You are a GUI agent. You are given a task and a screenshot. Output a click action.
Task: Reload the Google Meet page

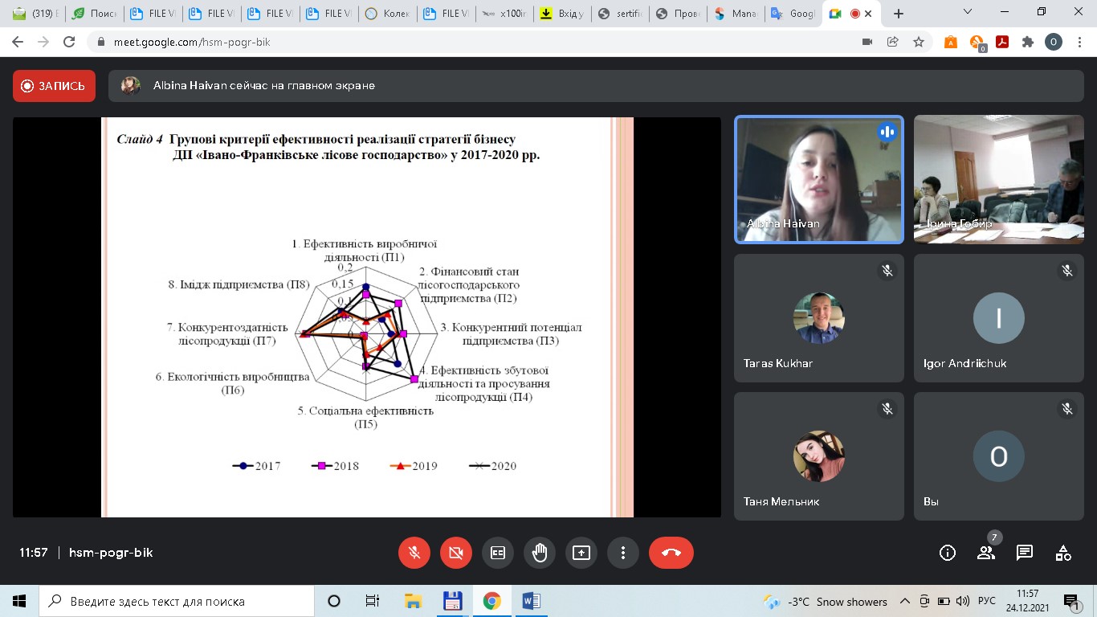pyautogui.click(x=69, y=42)
